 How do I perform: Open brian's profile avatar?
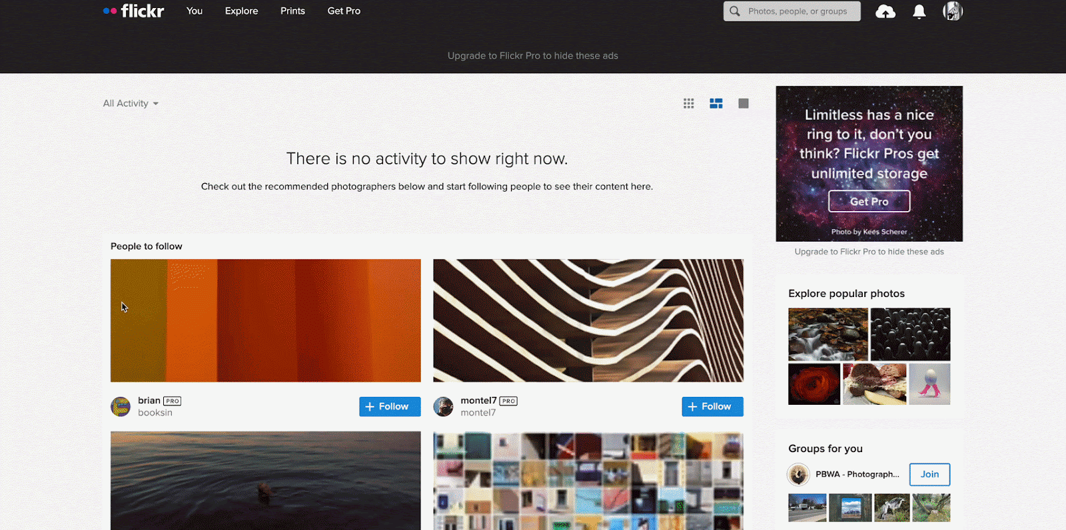[x=121, y=406]
